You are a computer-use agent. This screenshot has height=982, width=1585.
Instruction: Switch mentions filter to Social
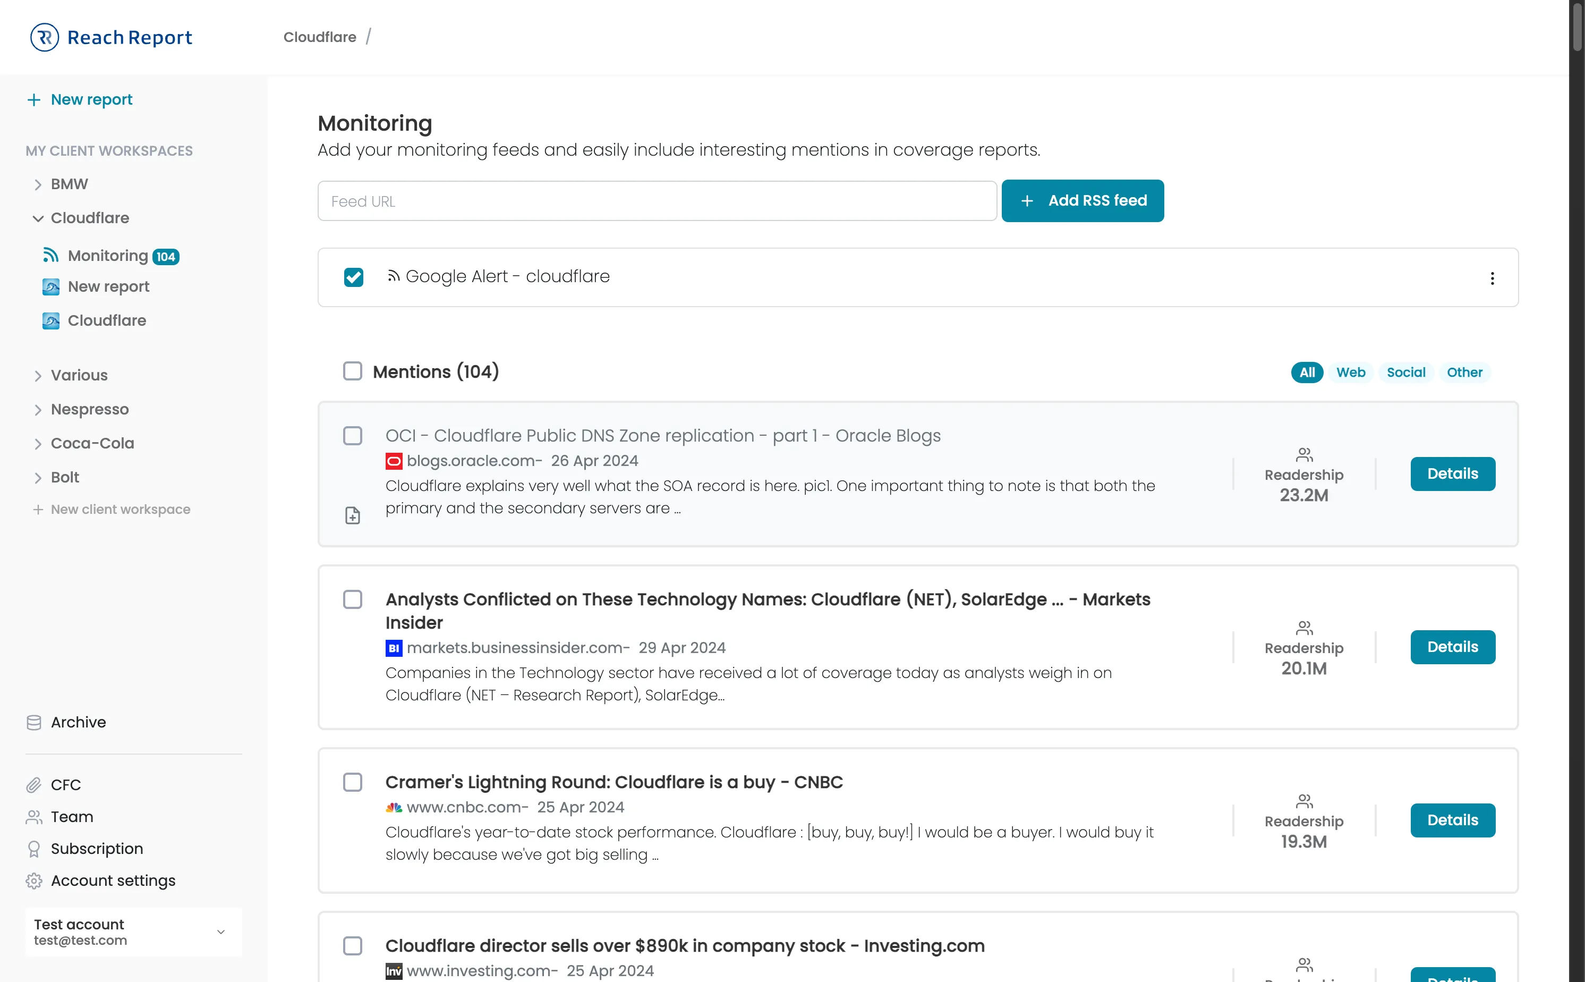[1405, 372]
